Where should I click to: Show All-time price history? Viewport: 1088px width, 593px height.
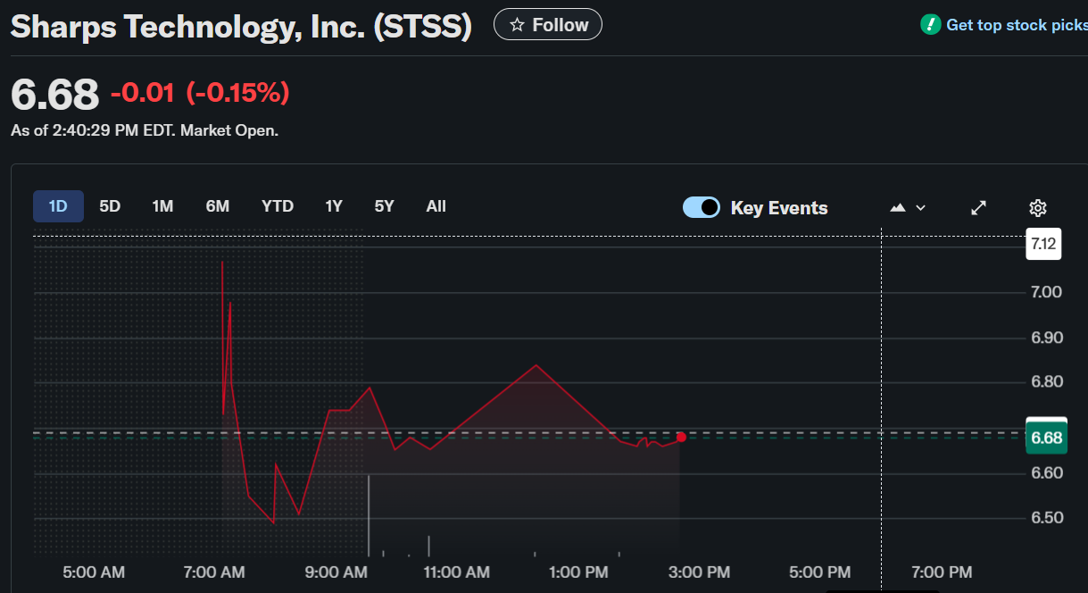[x=436, y=206]
